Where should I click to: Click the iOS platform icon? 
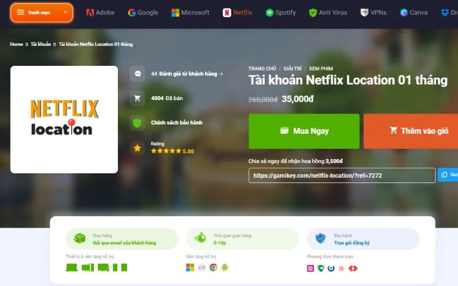(202, 267)
